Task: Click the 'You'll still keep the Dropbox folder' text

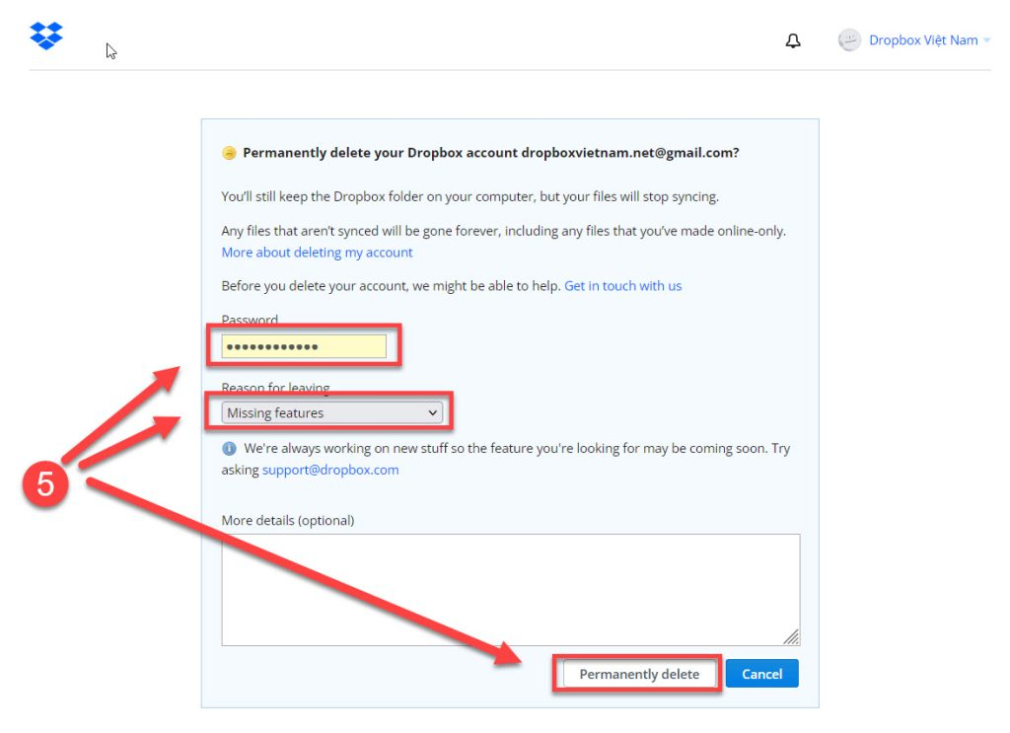Action: click(469, 196)
